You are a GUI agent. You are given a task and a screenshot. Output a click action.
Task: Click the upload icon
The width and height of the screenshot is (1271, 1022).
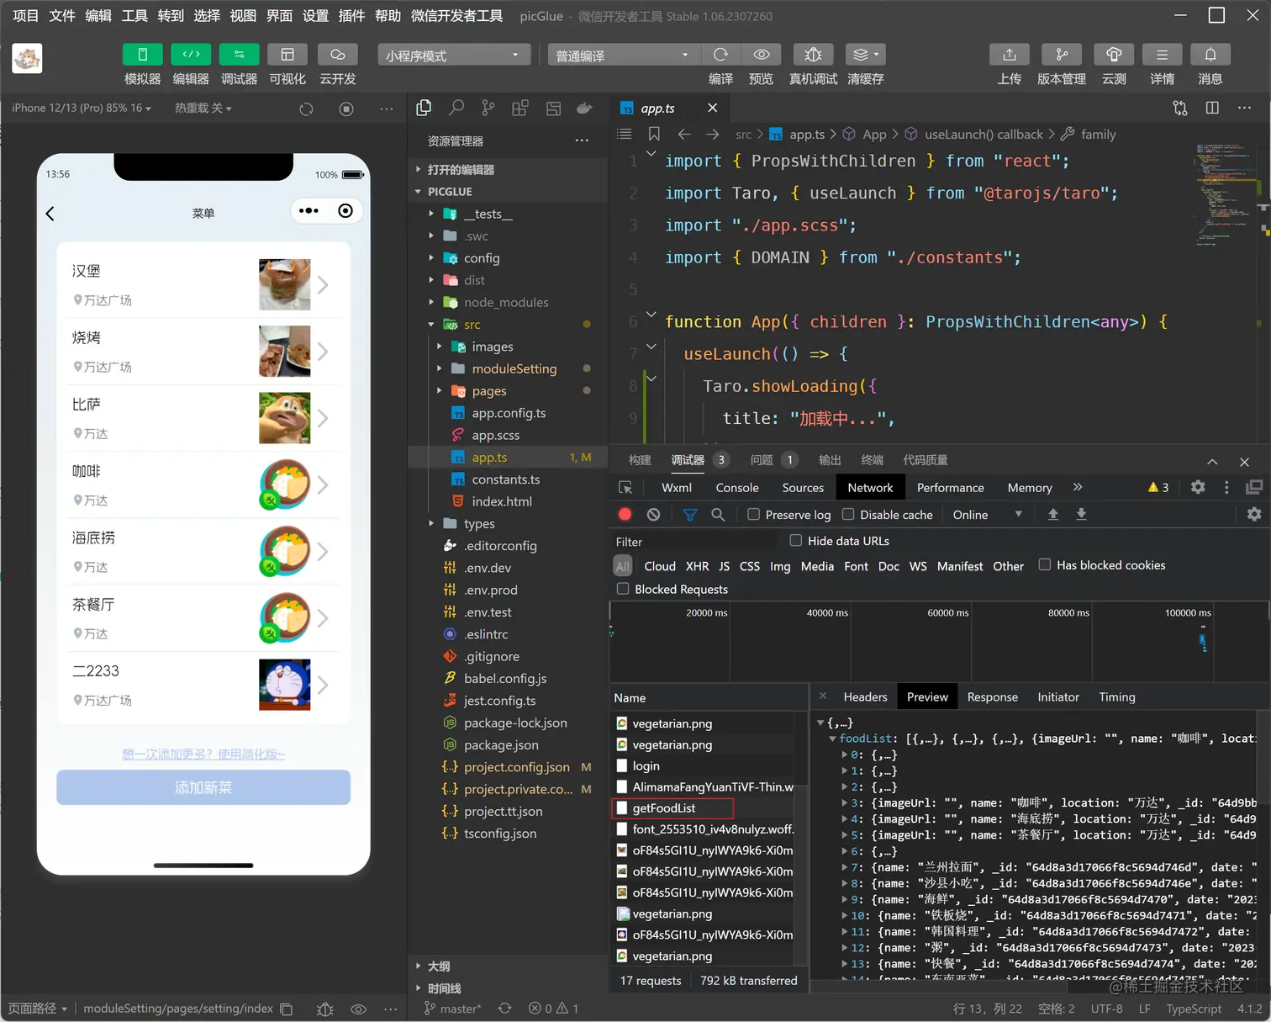click(x=1010, y=55)
